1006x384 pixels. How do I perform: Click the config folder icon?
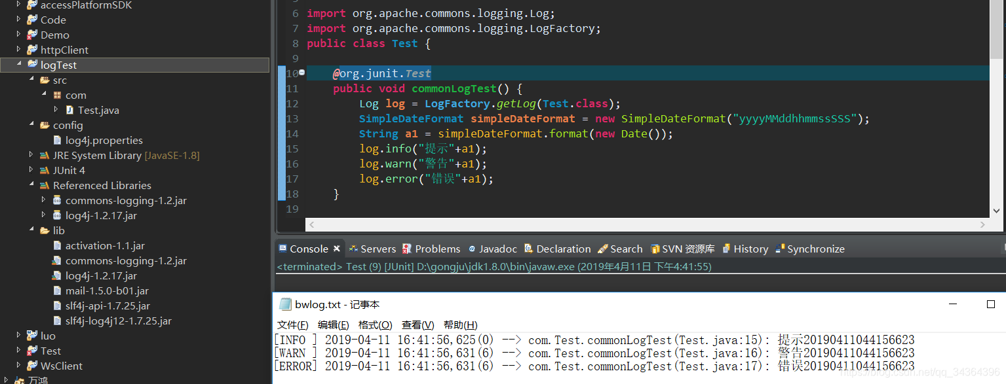tap(45, 125)
